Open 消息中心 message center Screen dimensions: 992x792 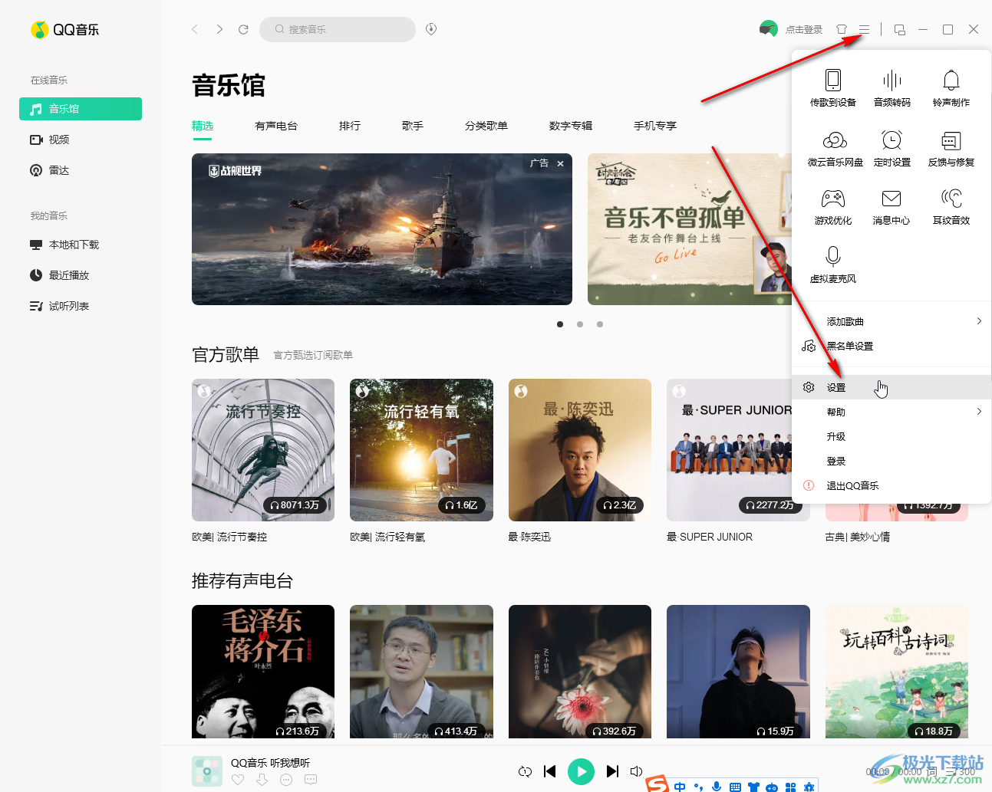pos(891,207)
